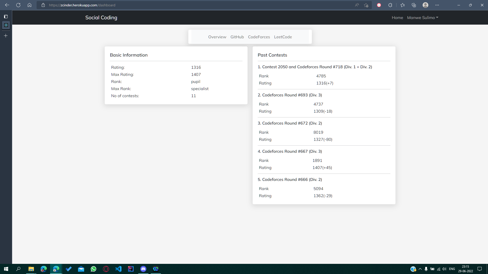Open the browser Collections icon

tap(414, 5)
